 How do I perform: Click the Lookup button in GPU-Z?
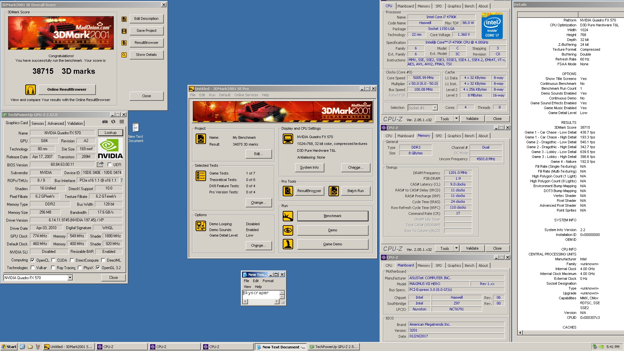tap(110, 133)
